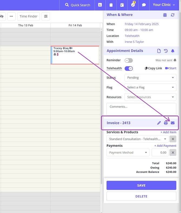
Task: Open the Status dropdown showing Pending
Action: point(150,78)
